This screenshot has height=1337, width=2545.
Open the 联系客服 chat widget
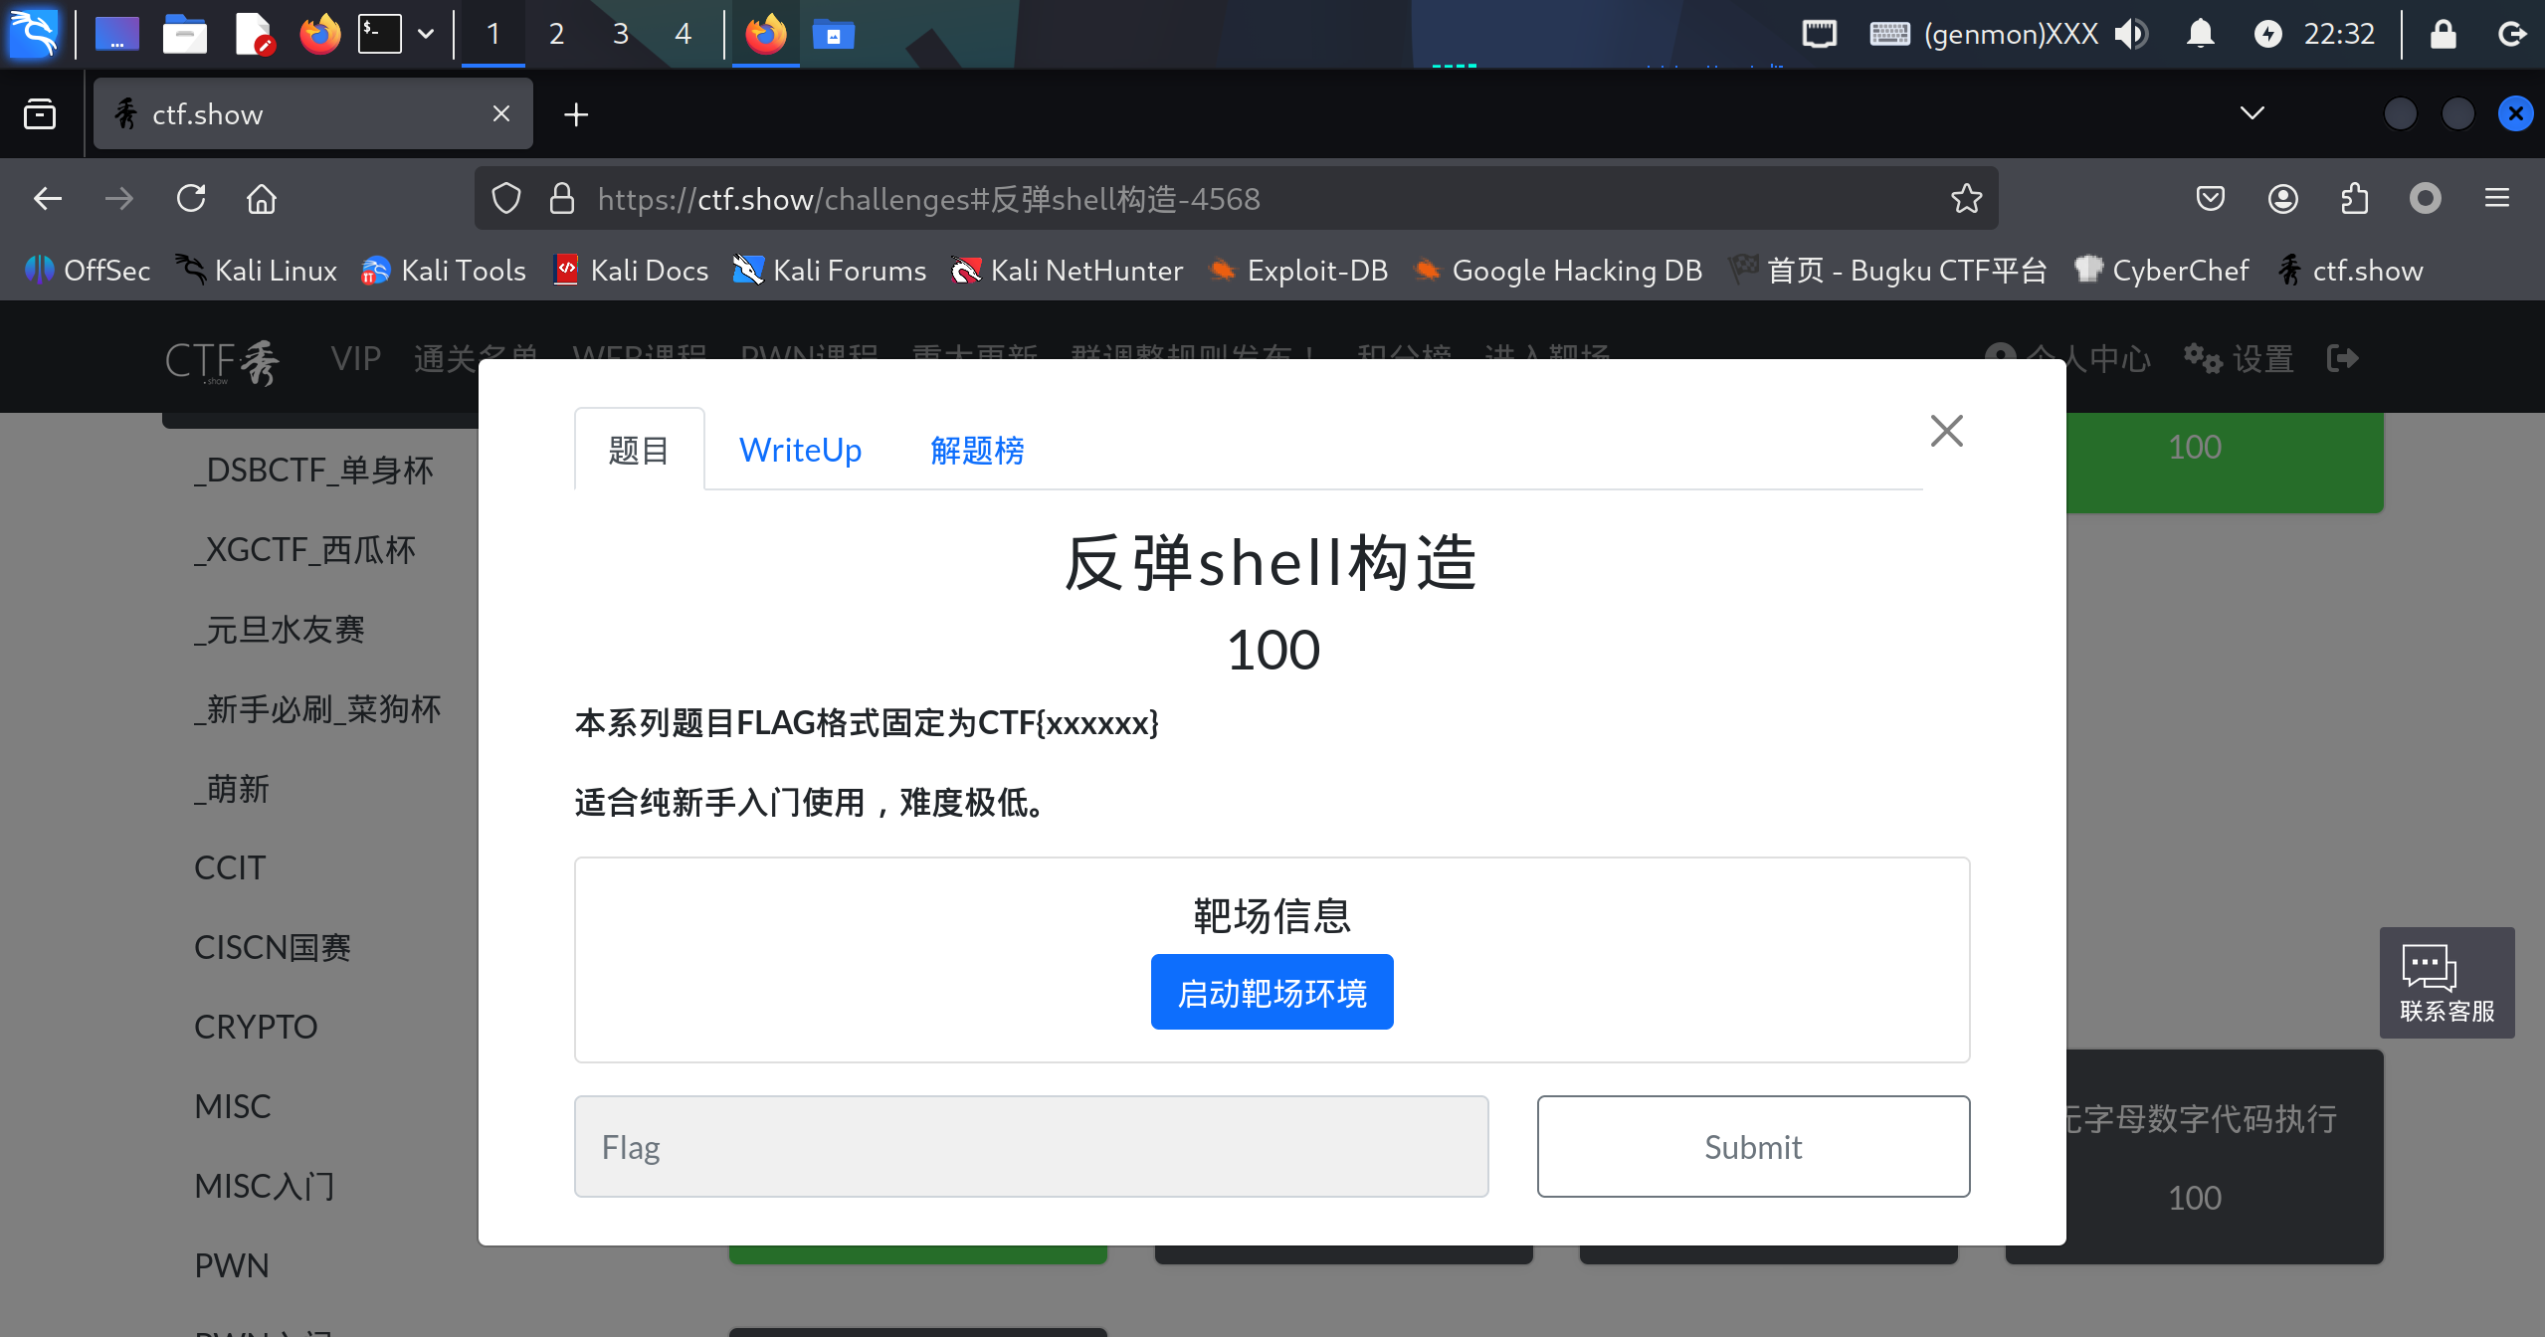coord(2447,983)
